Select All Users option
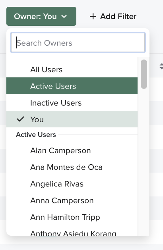 pyautogui.click(x=72, y=69)
